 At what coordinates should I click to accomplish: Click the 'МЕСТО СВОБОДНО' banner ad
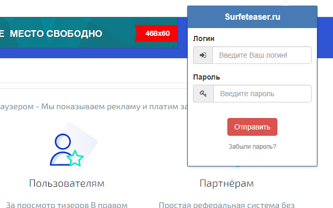pyautogui.click(x=89, y=33)
